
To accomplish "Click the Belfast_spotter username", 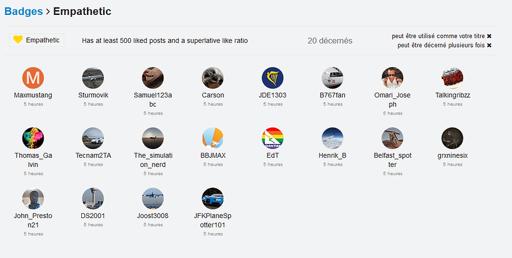I will (x=393, y=160).
